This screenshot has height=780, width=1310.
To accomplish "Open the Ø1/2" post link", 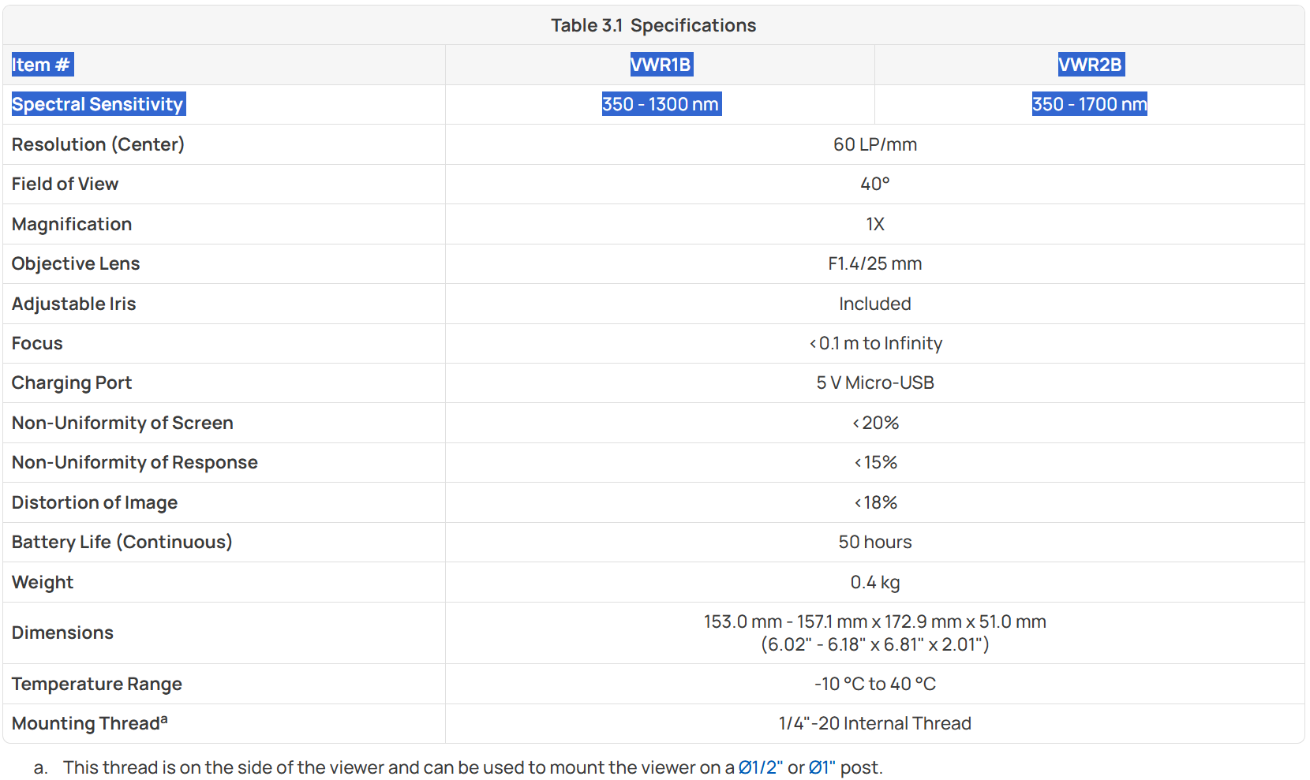I will (760, 767).
